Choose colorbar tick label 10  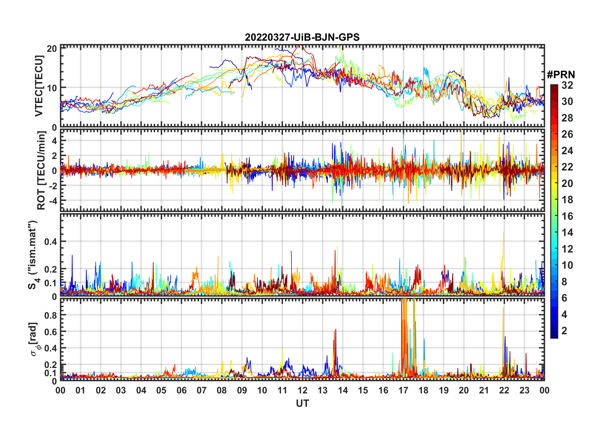point(567,265)
